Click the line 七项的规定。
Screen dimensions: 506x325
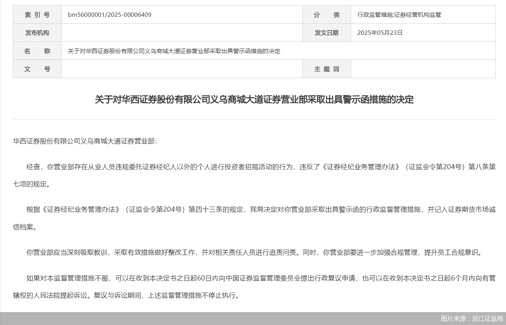[x=32, y=184]
